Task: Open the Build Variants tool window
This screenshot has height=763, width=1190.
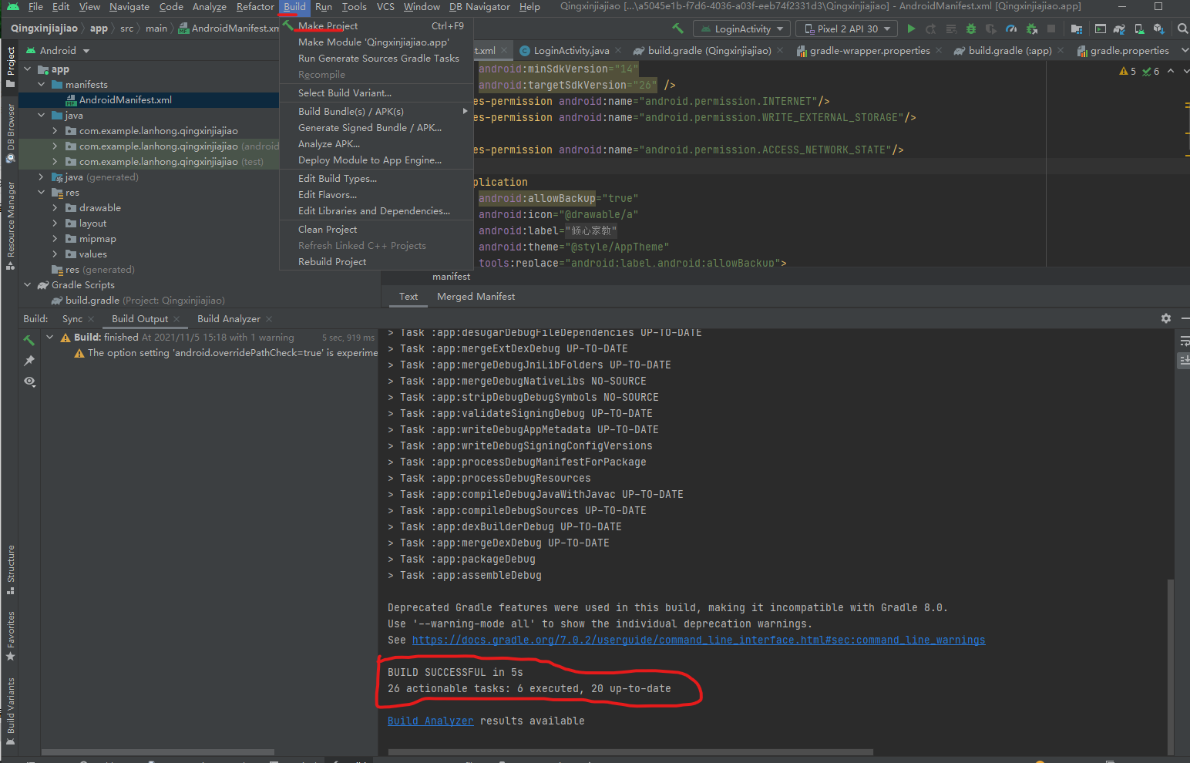Action: [x=10, y=711]
